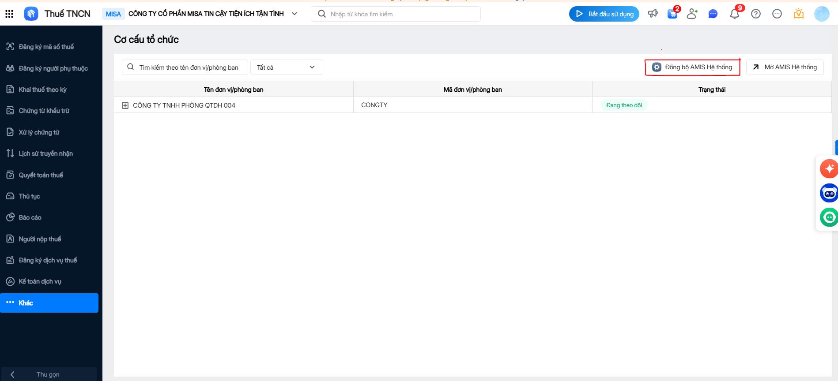Image resolution: width=838 pixels, height=381 pixels.
Task: Open the green chat support widget
Action: pos(829,217)
